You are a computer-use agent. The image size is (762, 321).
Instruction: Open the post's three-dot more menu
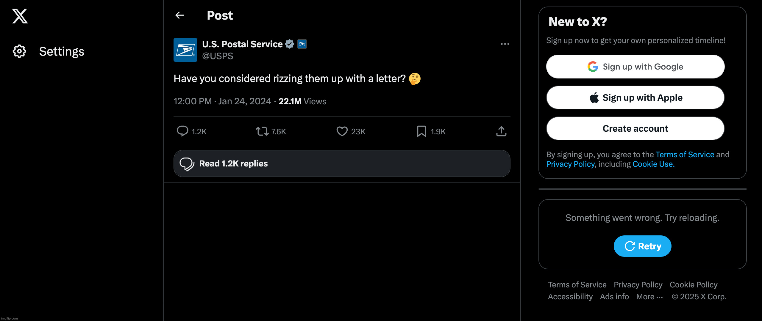(x=505, y=44)
